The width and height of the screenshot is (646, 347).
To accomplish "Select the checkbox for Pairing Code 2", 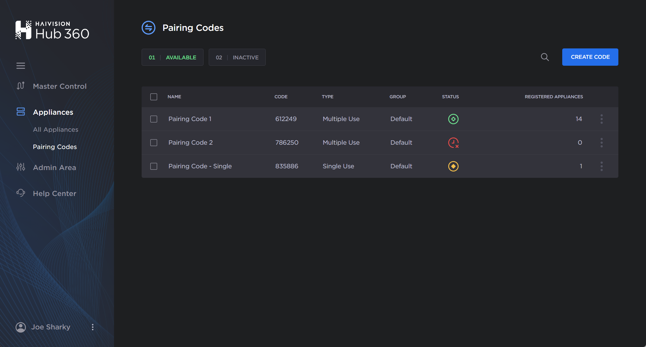I will pos(153,142).
